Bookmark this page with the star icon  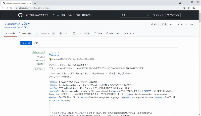coord(189,8)
